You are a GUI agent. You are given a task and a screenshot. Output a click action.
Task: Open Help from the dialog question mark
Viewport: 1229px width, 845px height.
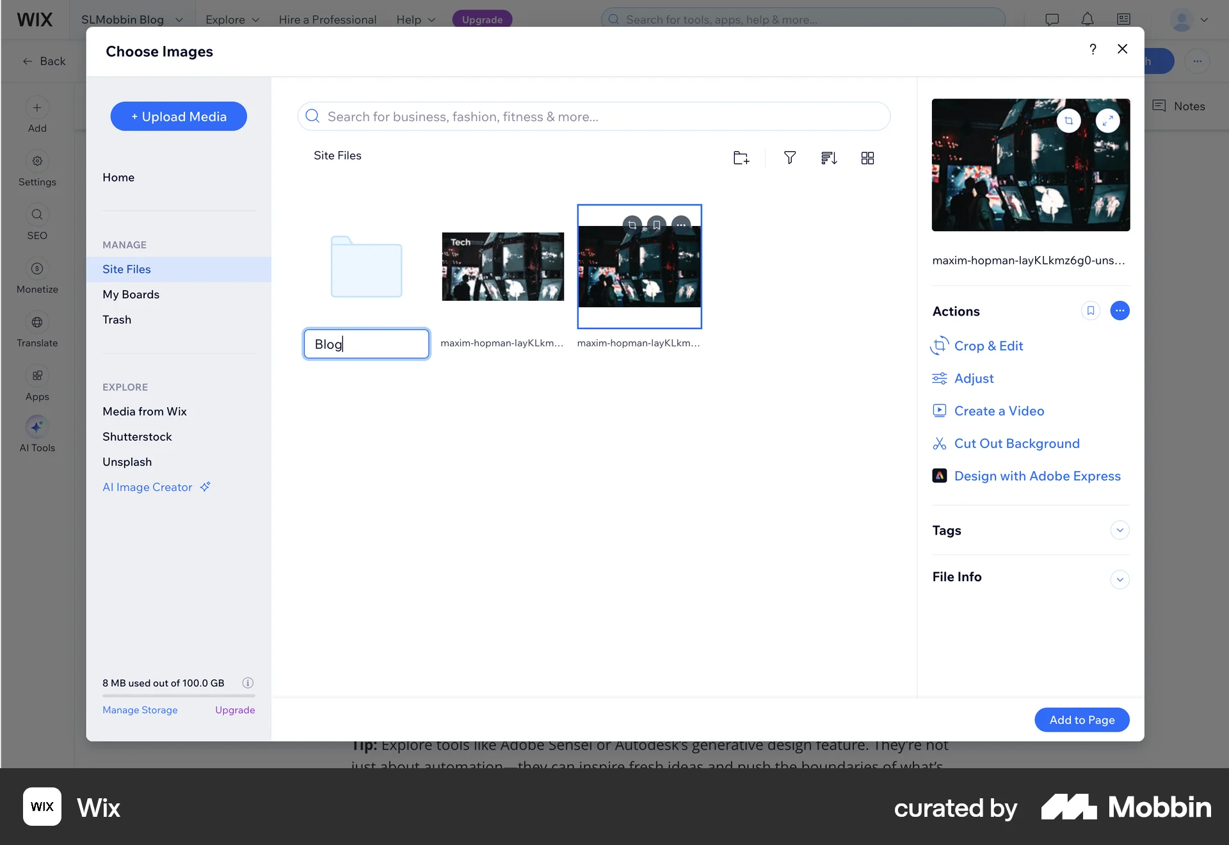coord(1093,49)
